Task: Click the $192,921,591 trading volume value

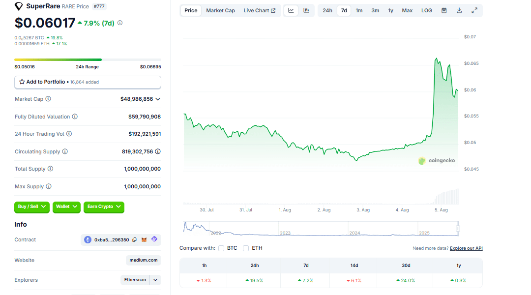Action: pyautogui.click(x=145, y=134)
